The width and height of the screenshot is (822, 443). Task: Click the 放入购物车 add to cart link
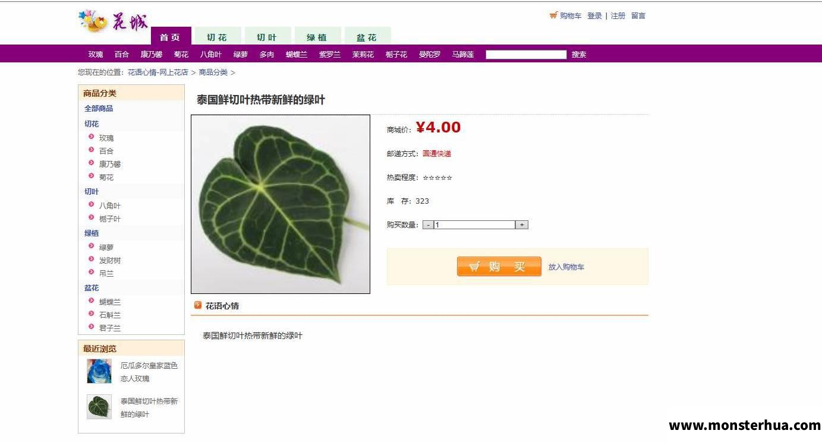(566, 267)
